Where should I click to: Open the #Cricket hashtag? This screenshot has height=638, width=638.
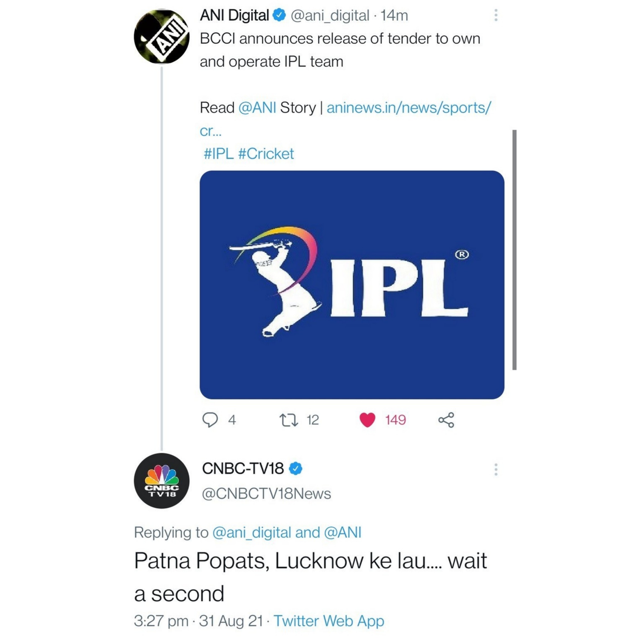(266, 154)
